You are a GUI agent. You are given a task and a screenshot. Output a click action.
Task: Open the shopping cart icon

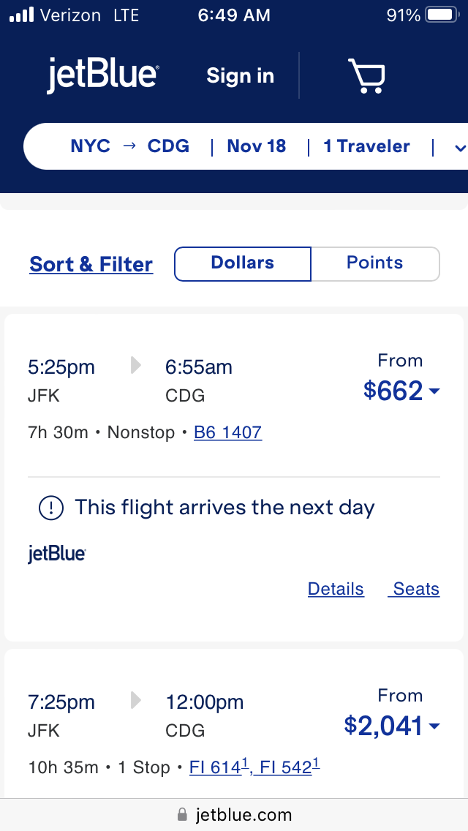[x=366, y=76]
